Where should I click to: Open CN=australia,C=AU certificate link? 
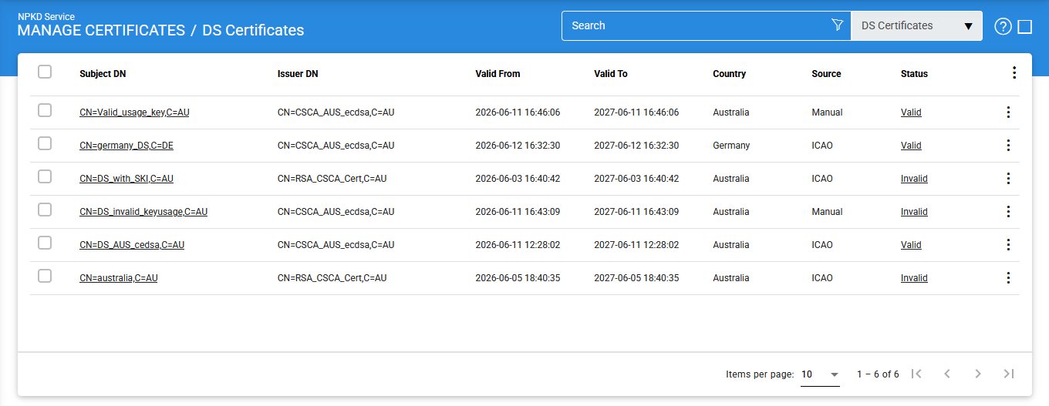pos(119,278)
